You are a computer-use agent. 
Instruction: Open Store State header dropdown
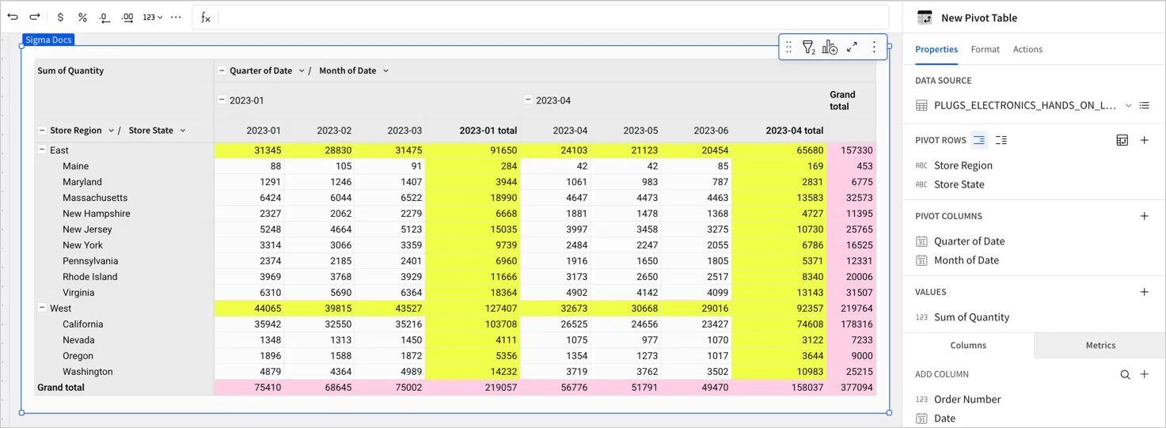[183, 131]
